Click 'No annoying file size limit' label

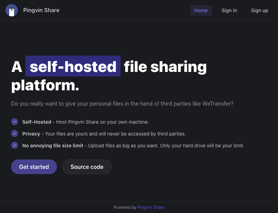53,146
